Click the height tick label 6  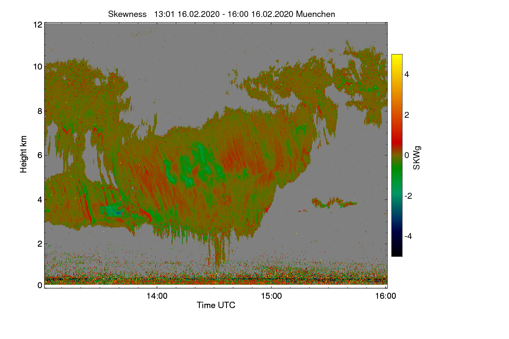(40, 155)
